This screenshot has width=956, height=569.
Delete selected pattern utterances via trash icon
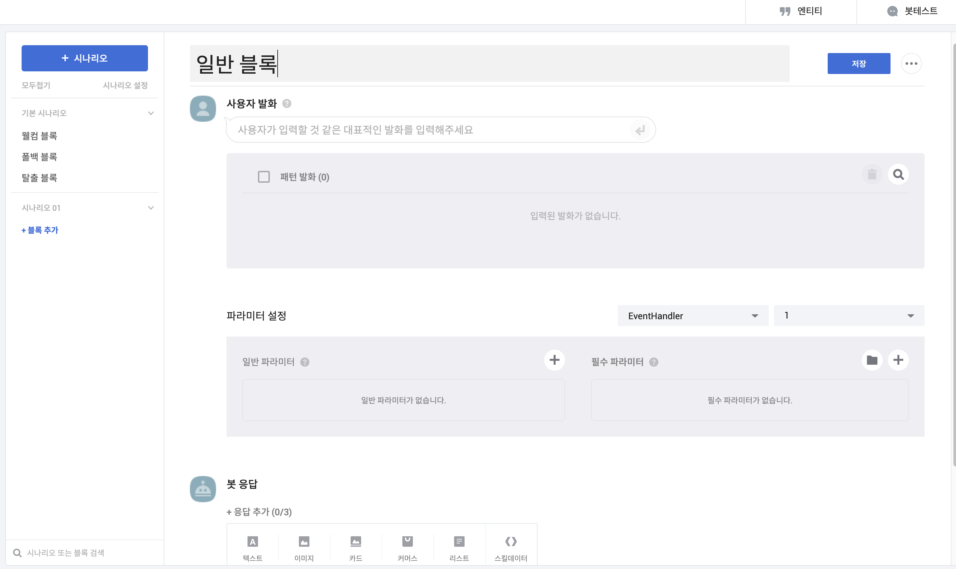point(872,174)
